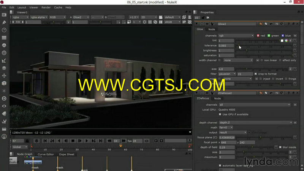Screen dimensions: 304x171
Task: Open the 3D nodes toolbar icon
Action: tap(4, 83)
